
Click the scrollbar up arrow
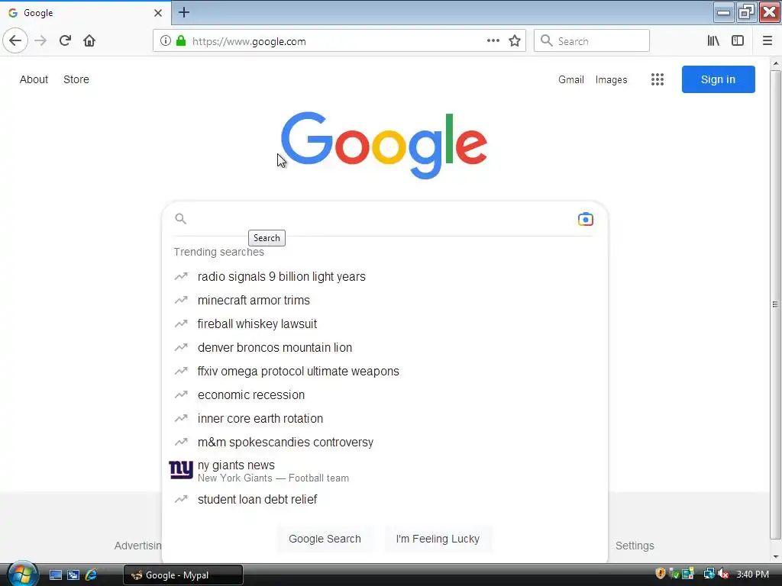click(775, 64)
